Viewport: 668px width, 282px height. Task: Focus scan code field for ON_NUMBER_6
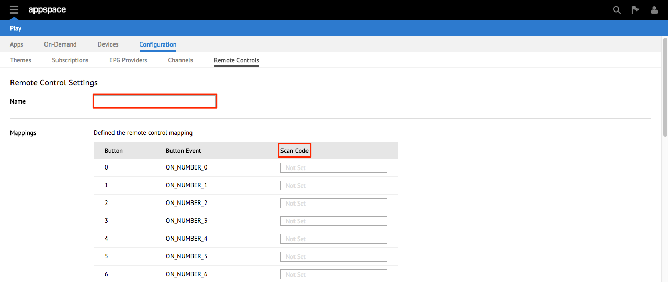coord(334,274)
